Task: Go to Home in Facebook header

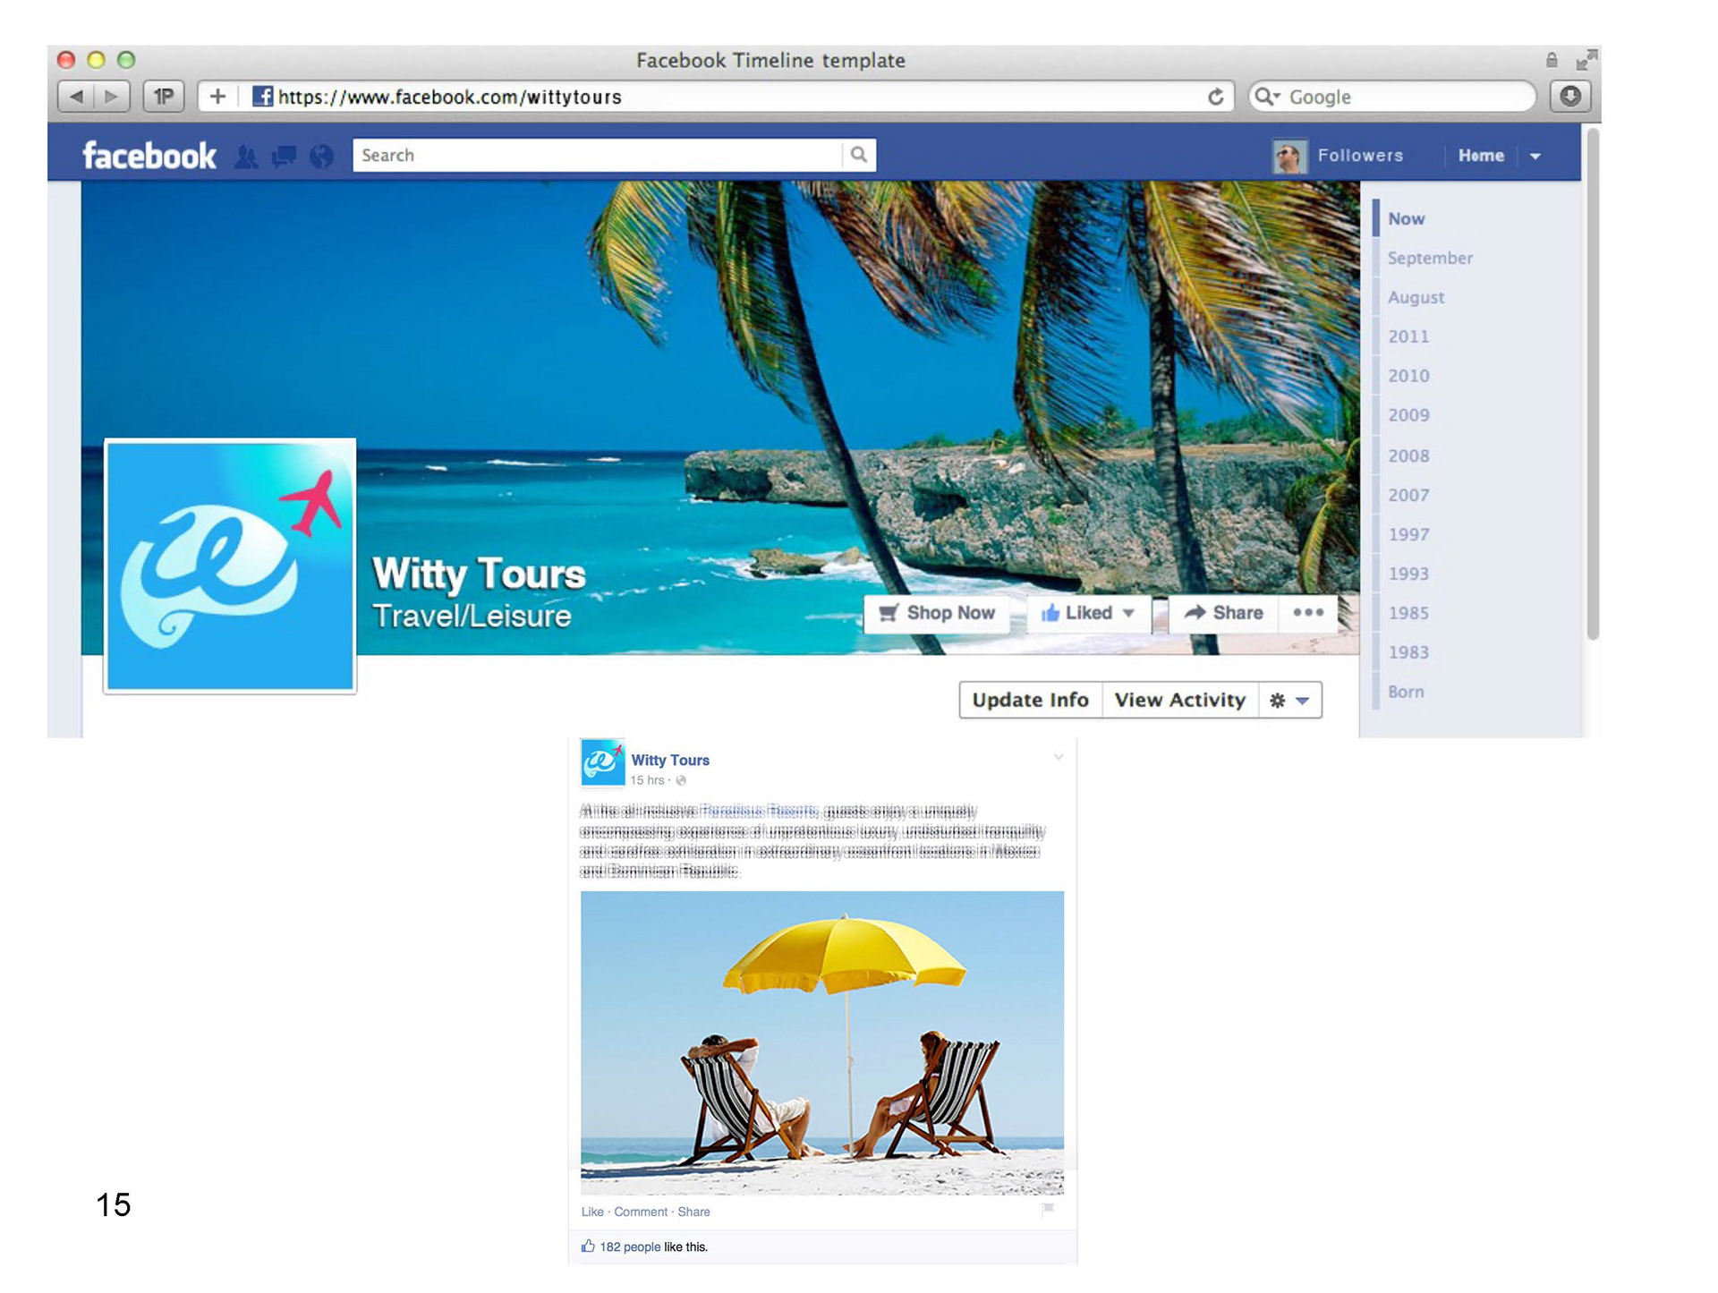Action: pyautogui.click(x=1481, y=156)
